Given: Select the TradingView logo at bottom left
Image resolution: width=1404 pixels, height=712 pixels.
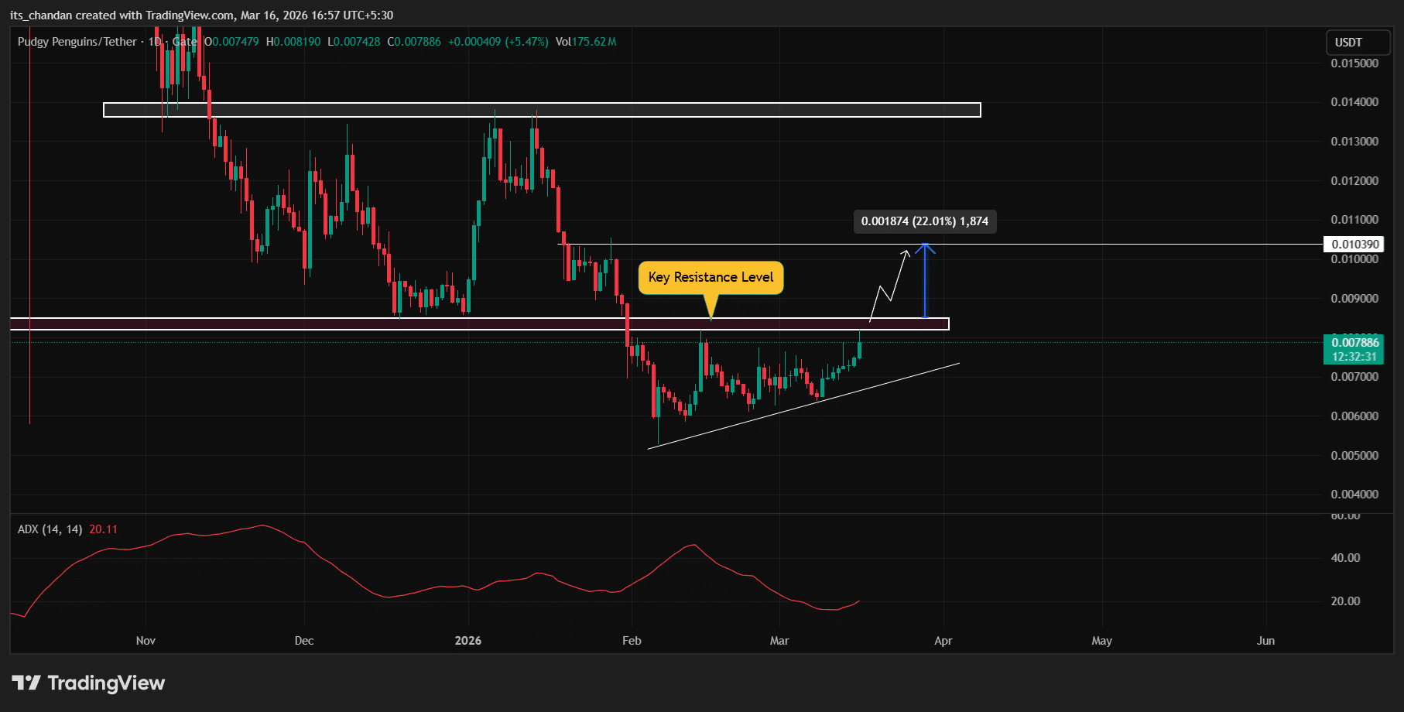Looking at the screenshot, I should [x=87, y=683].
